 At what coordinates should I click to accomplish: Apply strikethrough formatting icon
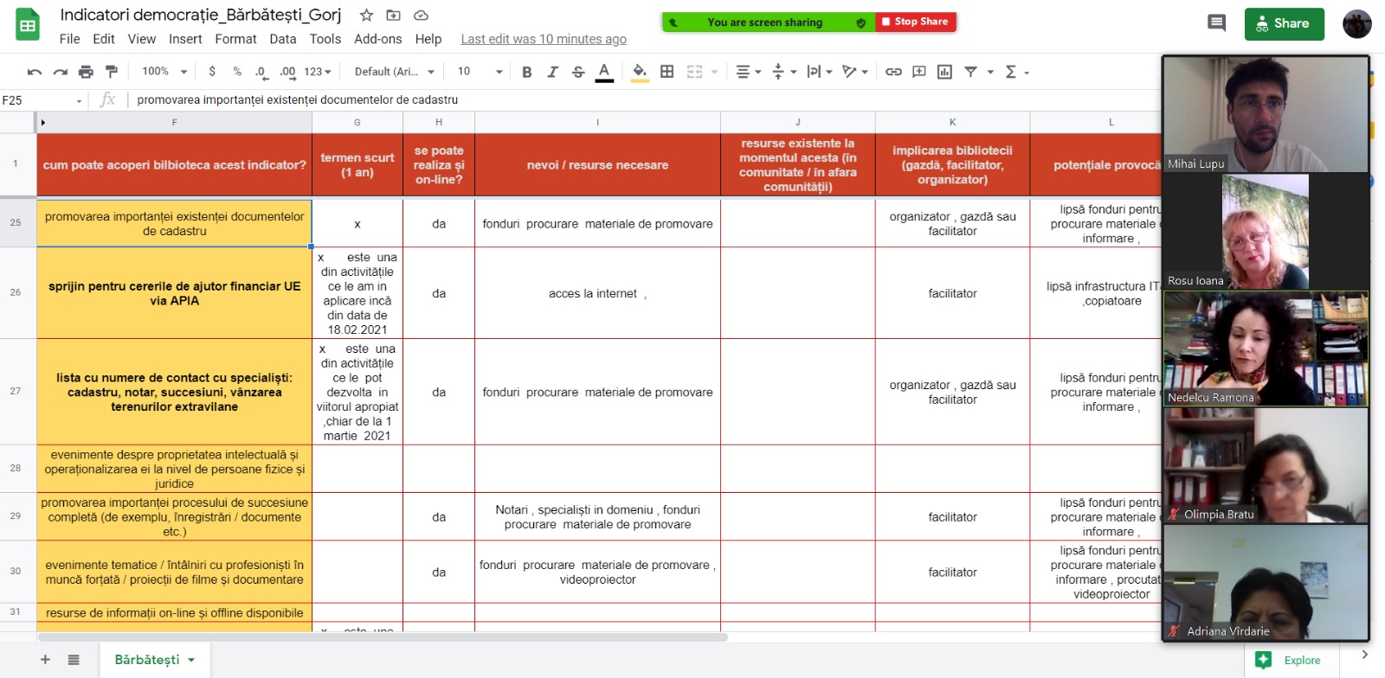578,72
